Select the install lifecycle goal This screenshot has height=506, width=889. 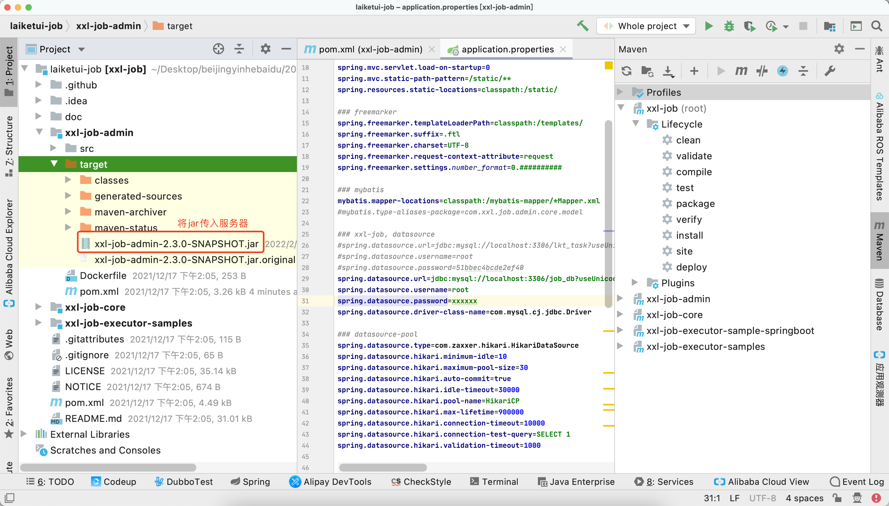pyautogui.click(x=689, y=235)
